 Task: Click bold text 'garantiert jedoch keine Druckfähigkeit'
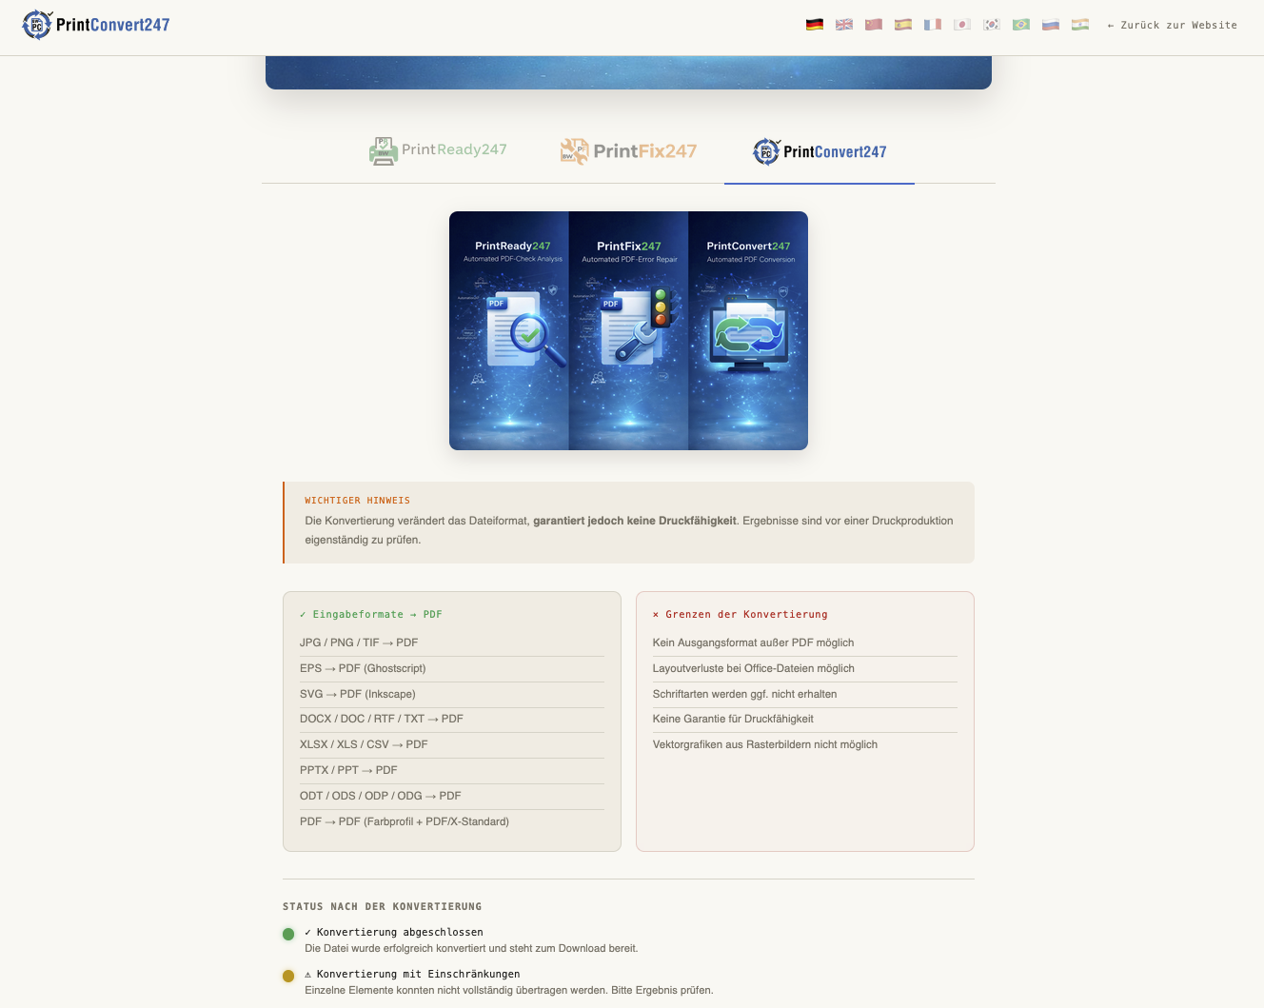point(635,521)
